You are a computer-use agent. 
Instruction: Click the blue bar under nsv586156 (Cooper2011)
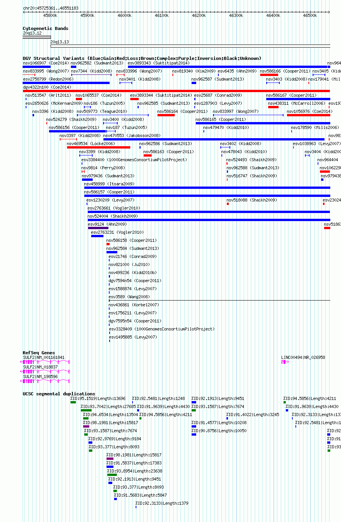pos(77,131)
